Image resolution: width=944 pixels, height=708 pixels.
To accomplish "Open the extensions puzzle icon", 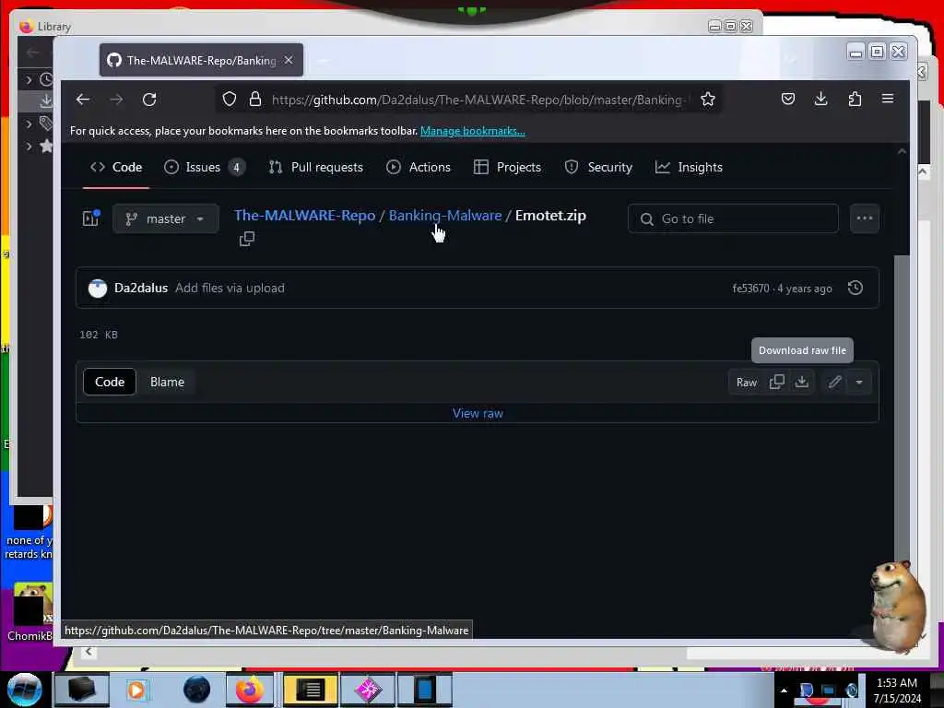I will (855, 99).
